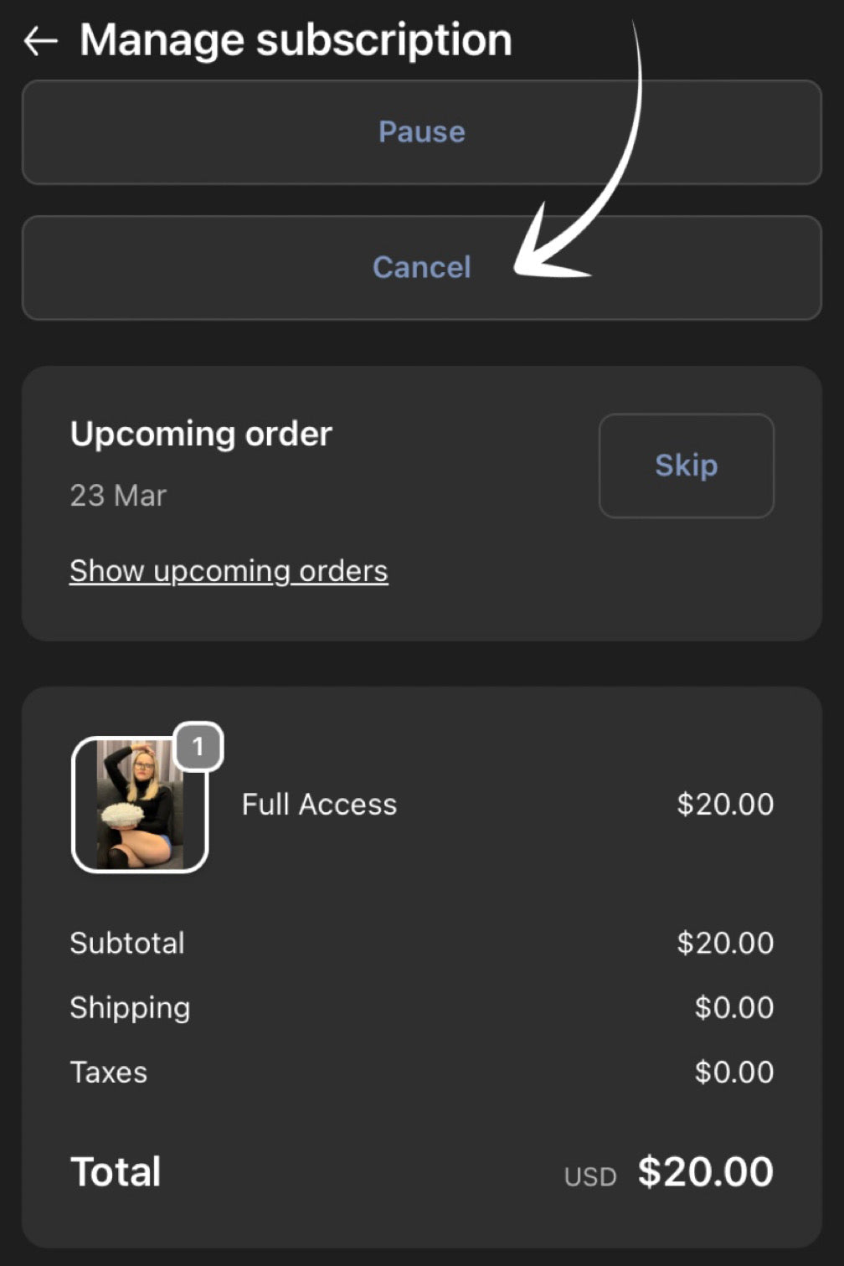This screenshot has height=1266, width=844.
Task: Click the Shipping label
Action: click(130, 1008)
